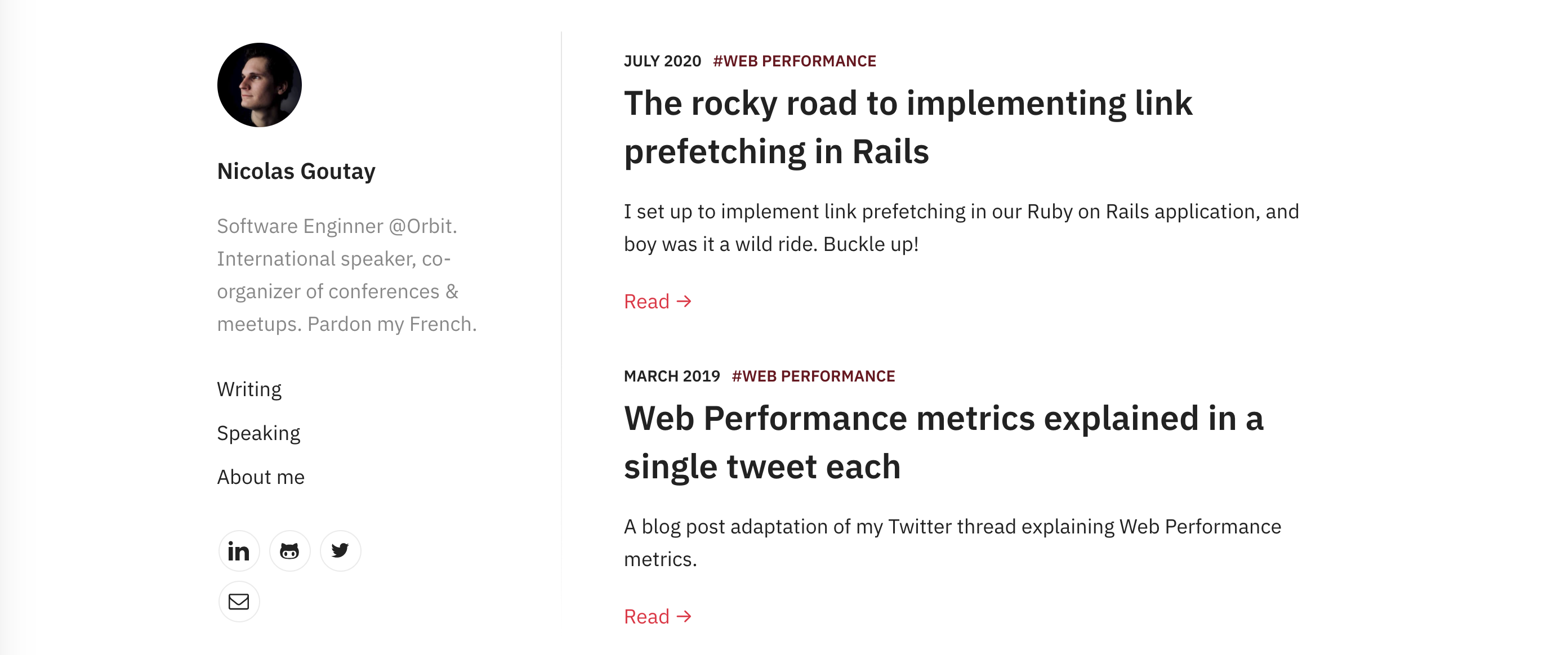Select #WEB PERFORMANCE tag on July 2020 post
The image size is (1552, 655).
(795, 61)
